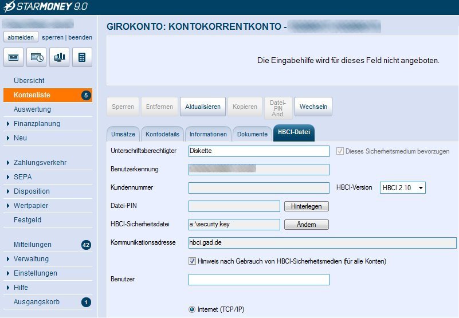
Task: Select the Internet (TCP/IP) radio button
Action: 192,309
